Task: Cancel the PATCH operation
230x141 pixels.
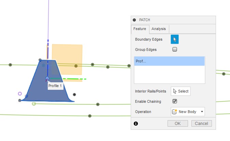Action: (202, 124)
